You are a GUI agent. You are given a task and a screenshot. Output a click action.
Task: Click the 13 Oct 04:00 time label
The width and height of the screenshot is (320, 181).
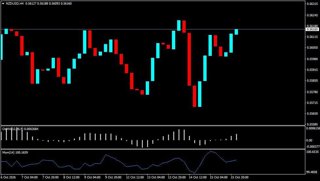(156, 177)
